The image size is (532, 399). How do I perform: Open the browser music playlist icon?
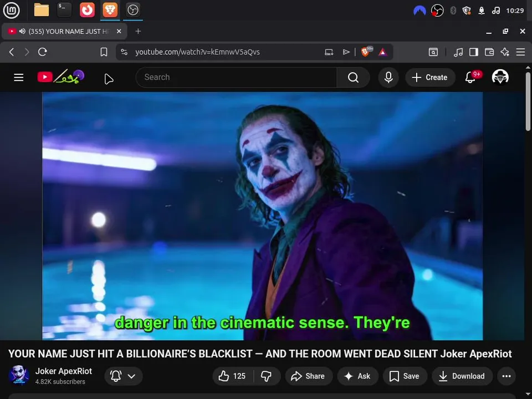click(458, 52)
